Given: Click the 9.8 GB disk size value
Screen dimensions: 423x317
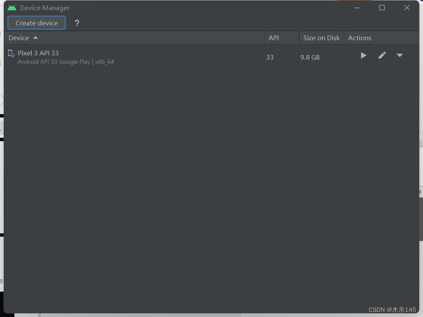Looking at the screenshot, I should (310, 57).
